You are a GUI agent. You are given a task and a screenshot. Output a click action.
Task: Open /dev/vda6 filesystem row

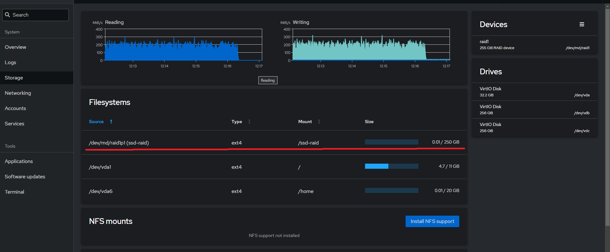[274, 191]
